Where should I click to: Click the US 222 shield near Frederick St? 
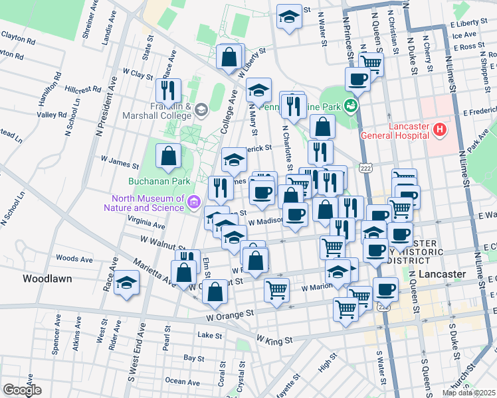(x=365, y=168)
